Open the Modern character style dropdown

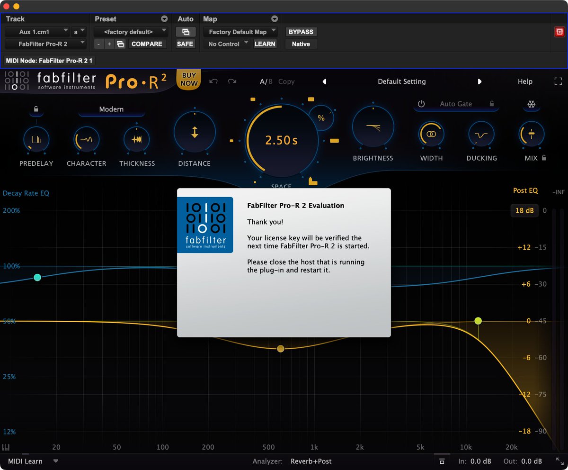click(x=111, y=109)
